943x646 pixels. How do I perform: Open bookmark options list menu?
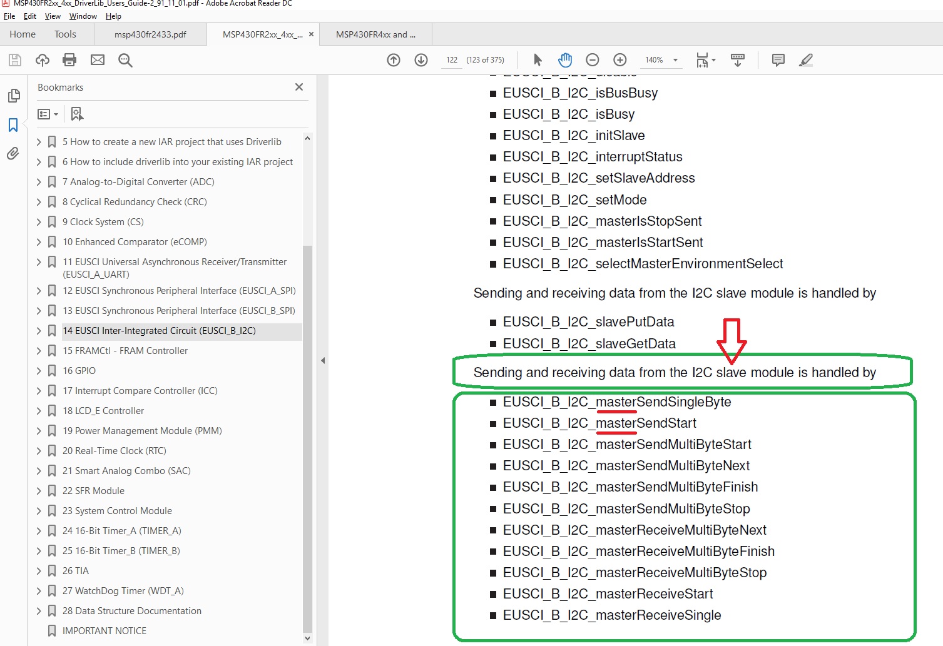[48, 114]
